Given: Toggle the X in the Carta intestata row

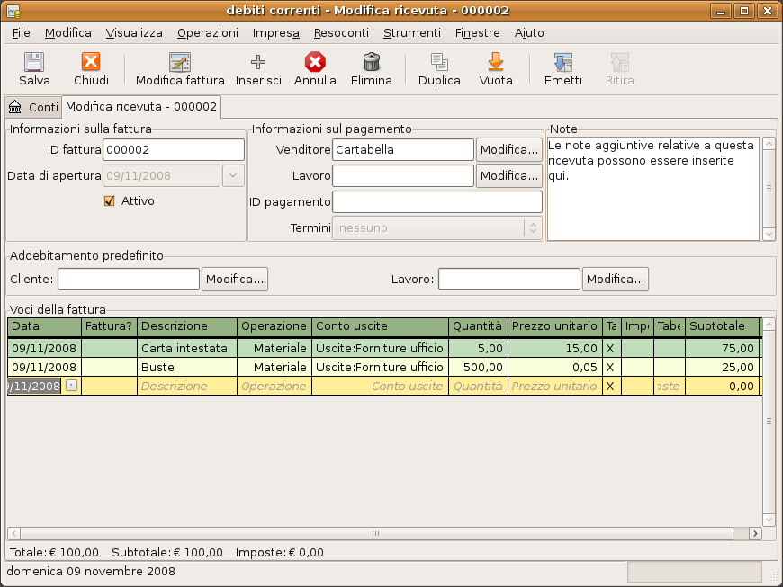Looking at the screenshot, I should [x=610, y=348].
